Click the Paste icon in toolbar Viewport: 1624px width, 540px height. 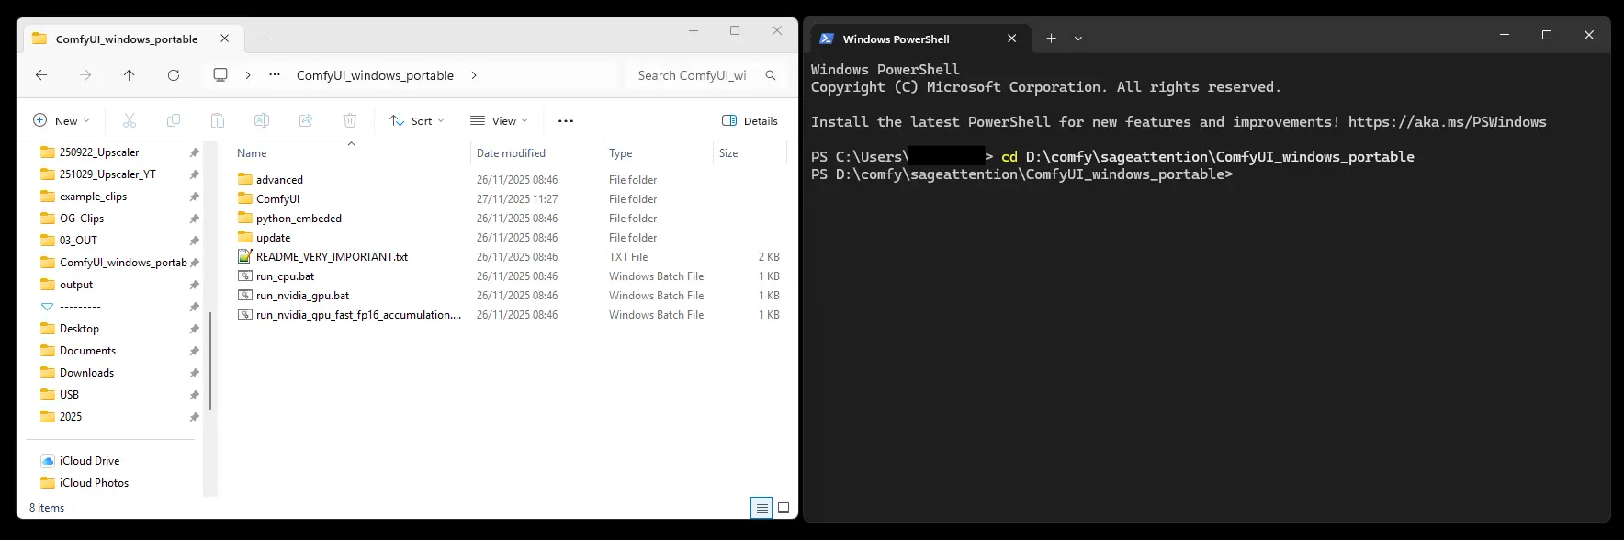pyautogui.click(x=218, y=120)
